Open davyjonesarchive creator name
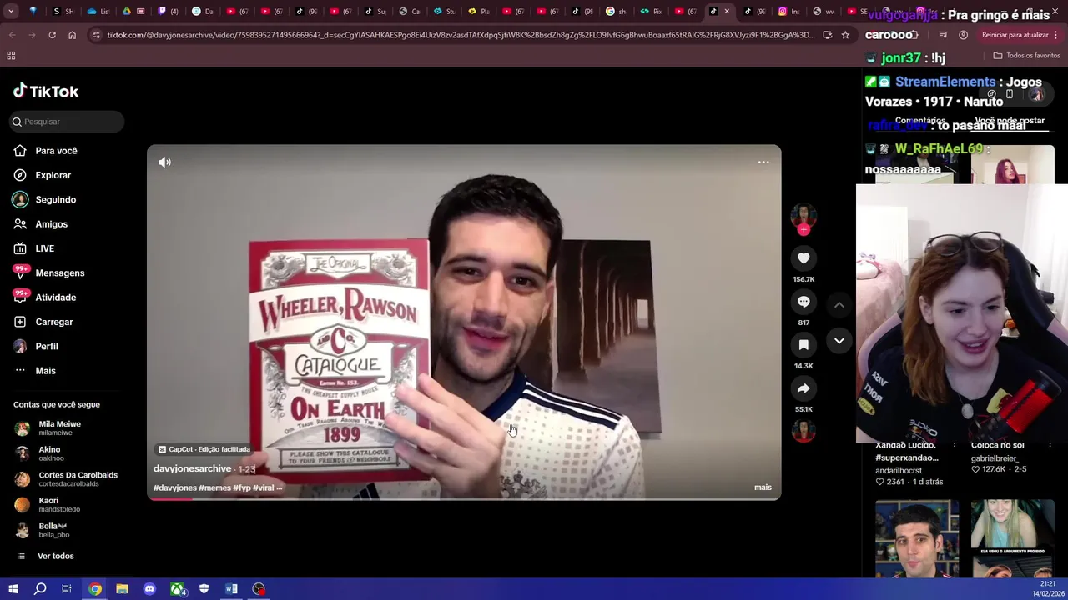The image size is (1068, 600). 192,469
